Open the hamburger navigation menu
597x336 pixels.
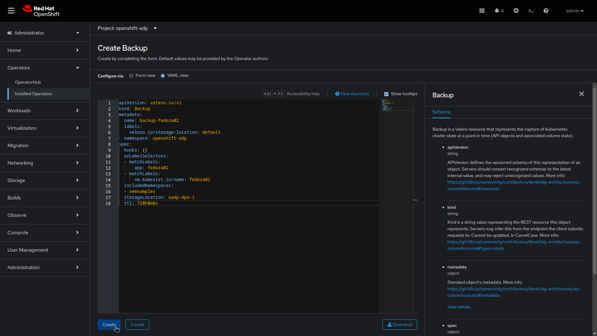pos(11,11)
